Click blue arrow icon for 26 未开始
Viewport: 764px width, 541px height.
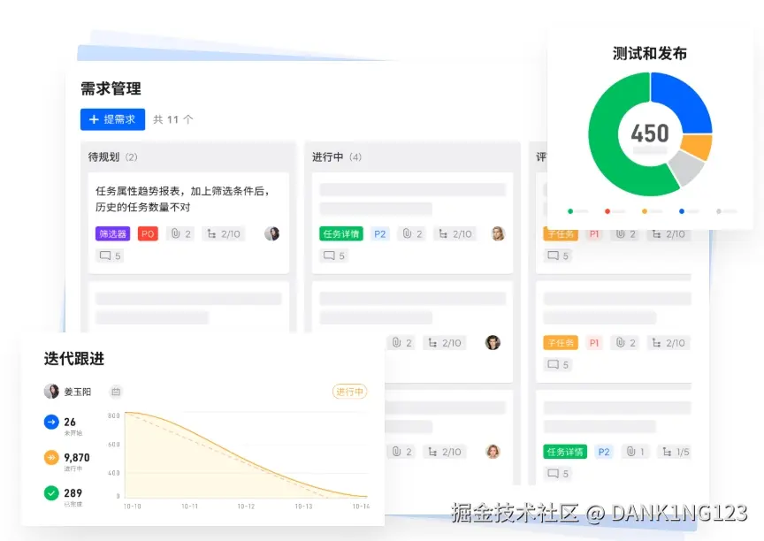[x=51, y=422]
